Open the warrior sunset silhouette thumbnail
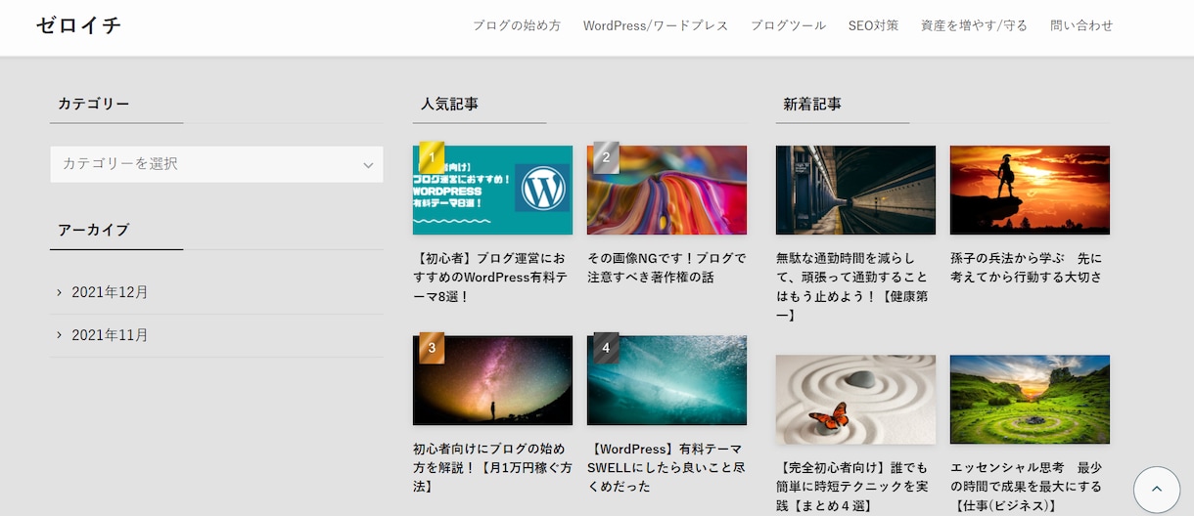The image size is (1194, 516). click(1030, 190)
